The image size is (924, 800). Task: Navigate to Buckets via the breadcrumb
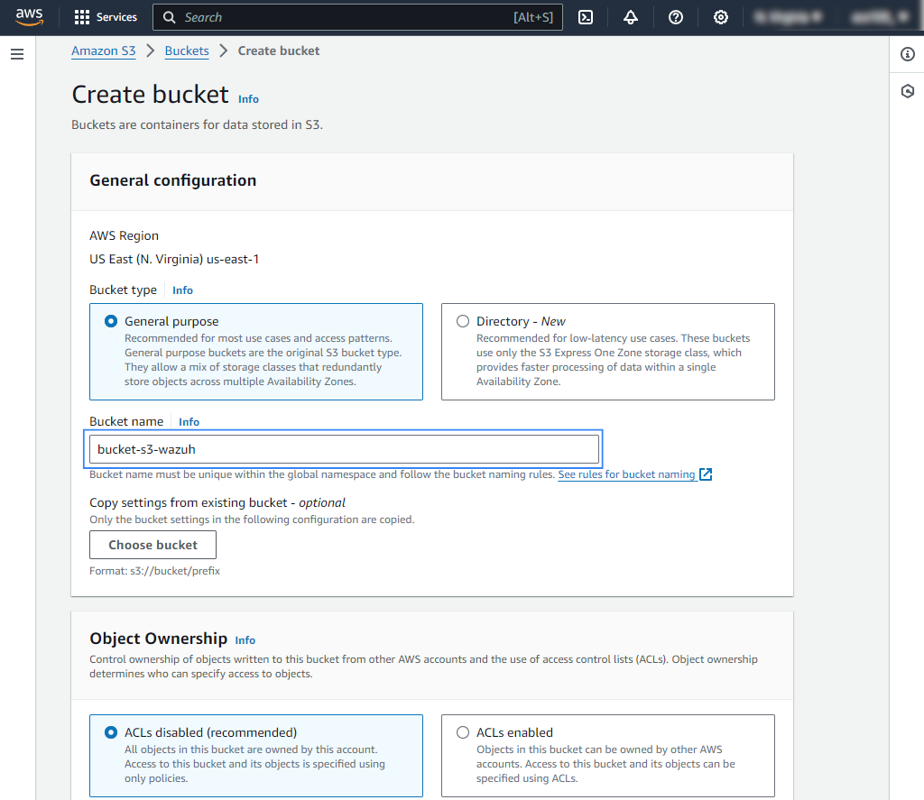pos(186,51)
